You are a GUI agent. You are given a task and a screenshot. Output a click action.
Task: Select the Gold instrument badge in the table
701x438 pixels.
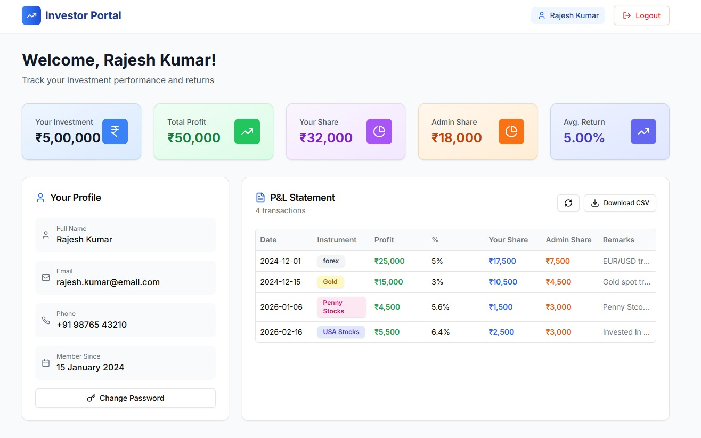click(330, 282)
